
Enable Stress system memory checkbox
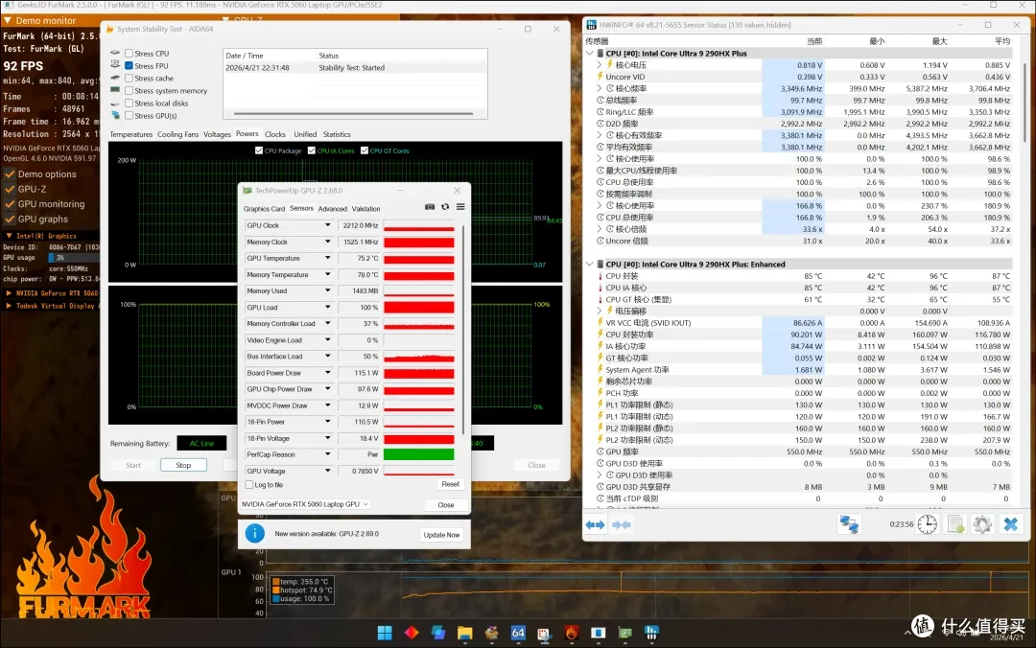point(129,90)
